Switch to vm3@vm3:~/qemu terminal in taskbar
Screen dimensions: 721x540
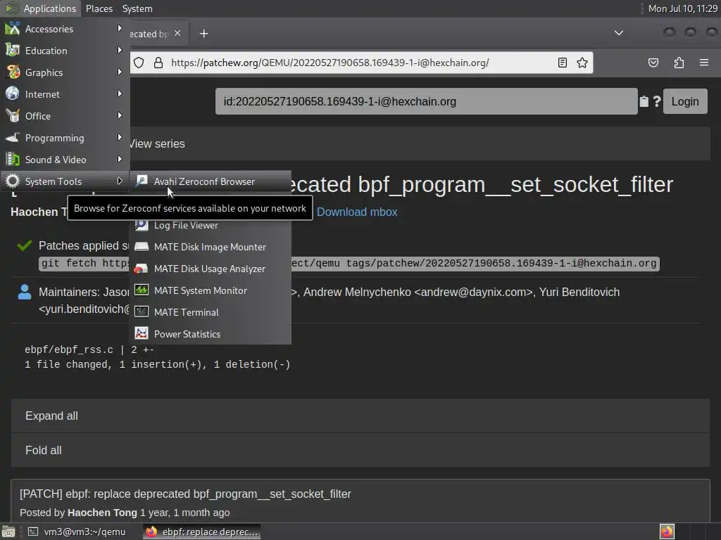pyautogui.click(x=77, y=532)
